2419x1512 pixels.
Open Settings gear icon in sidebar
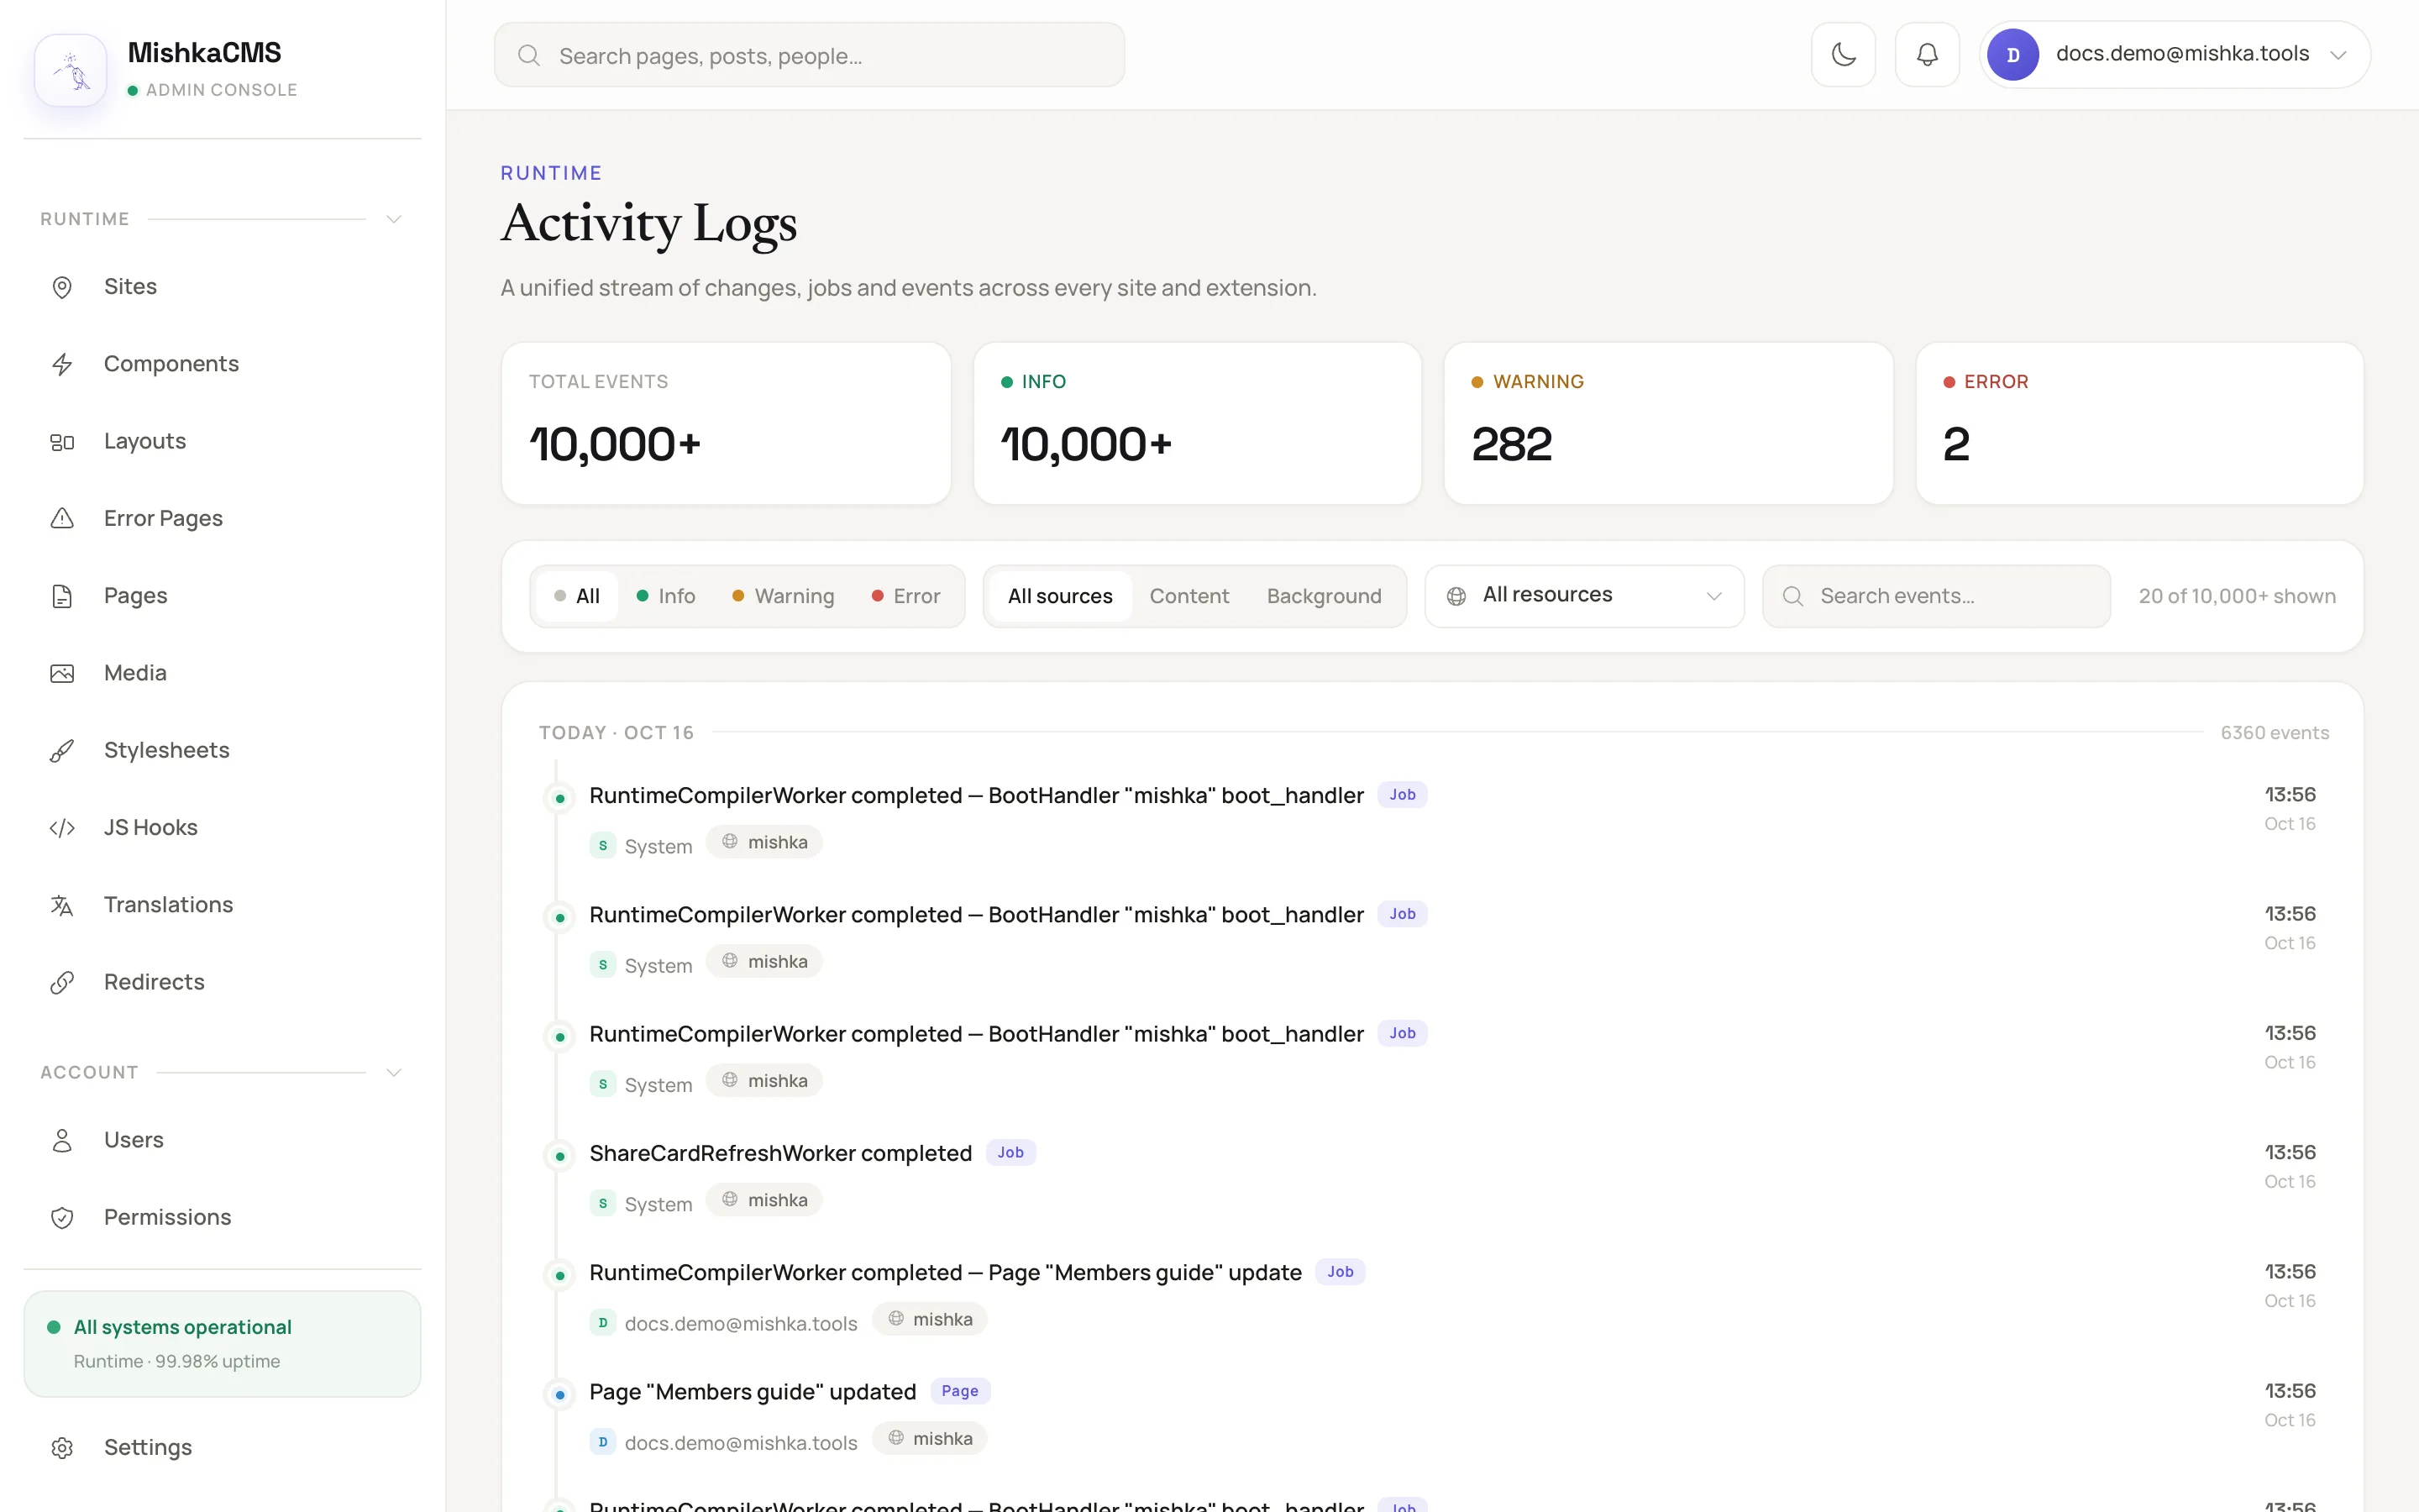tap(62, 1447)
